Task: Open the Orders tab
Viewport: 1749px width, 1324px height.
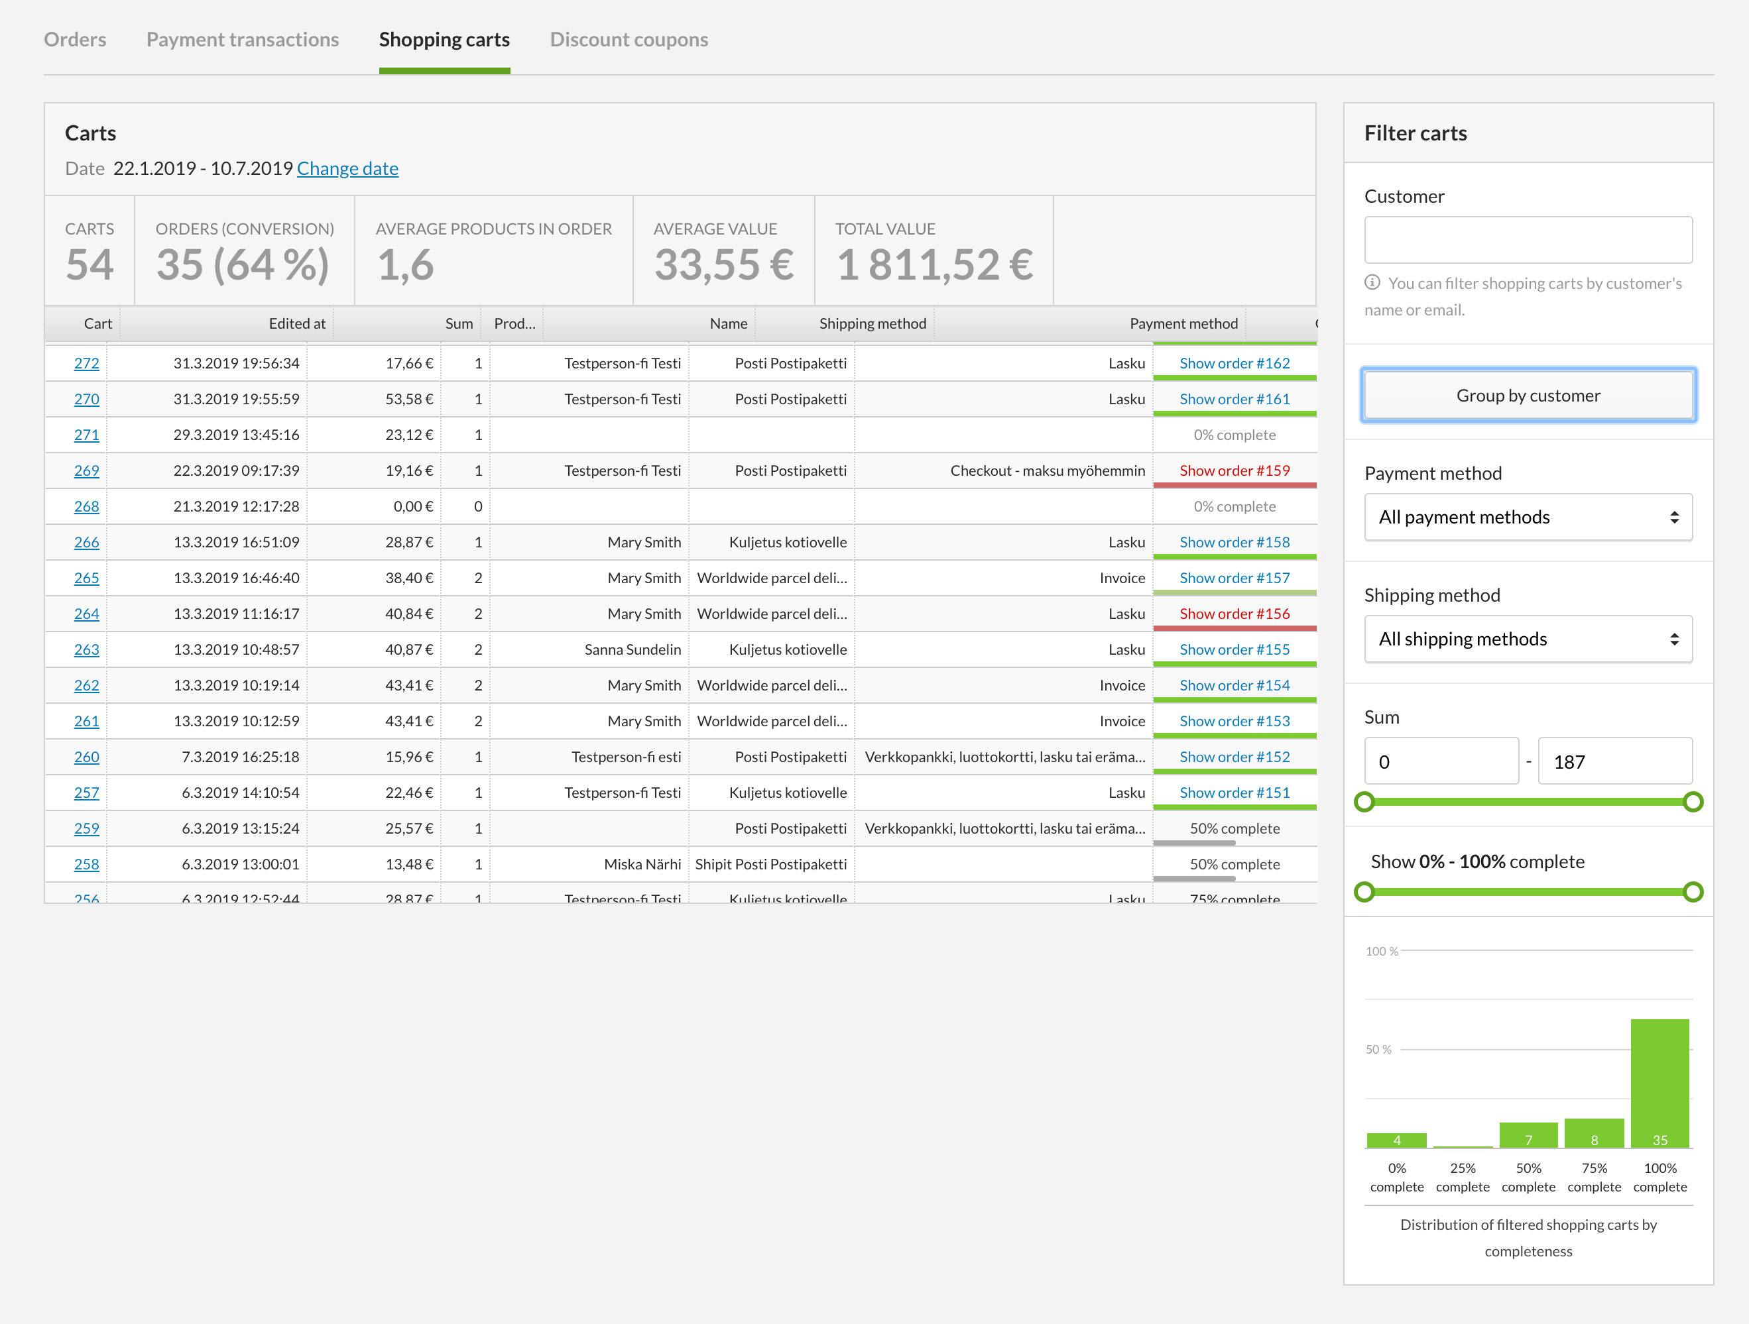Action: point(75,40)
